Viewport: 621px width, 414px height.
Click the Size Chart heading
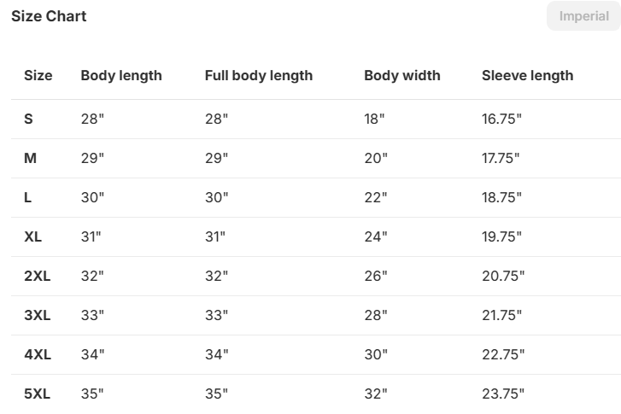(49, 16)
